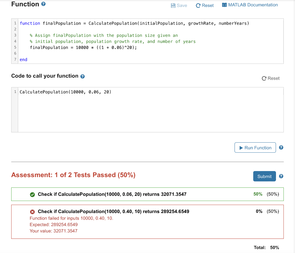Click 'Function failed for inputs 10000, 0.40, 10.'
The height and width of the screenshot is (253, 295).
(71, 218)
